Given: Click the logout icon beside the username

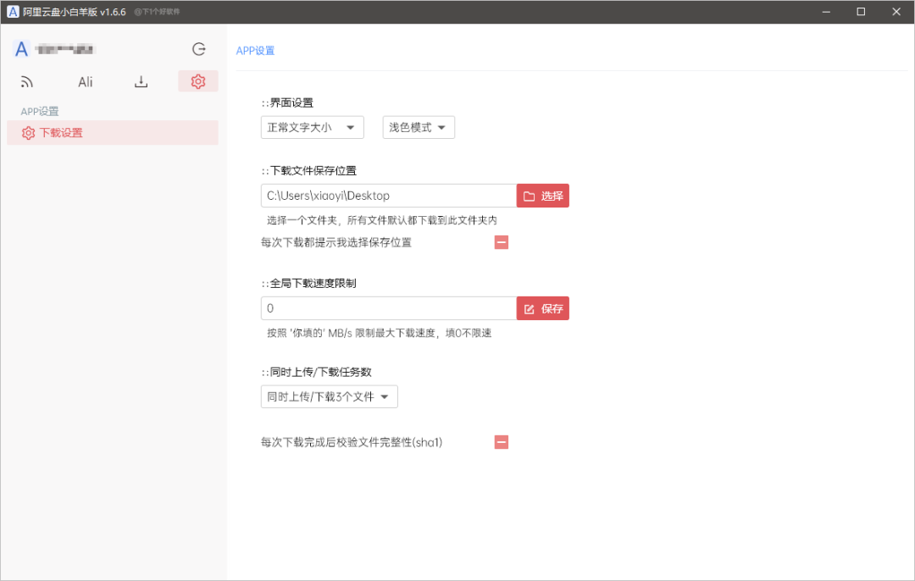Looking at the screenshot, I should point(199,49).
